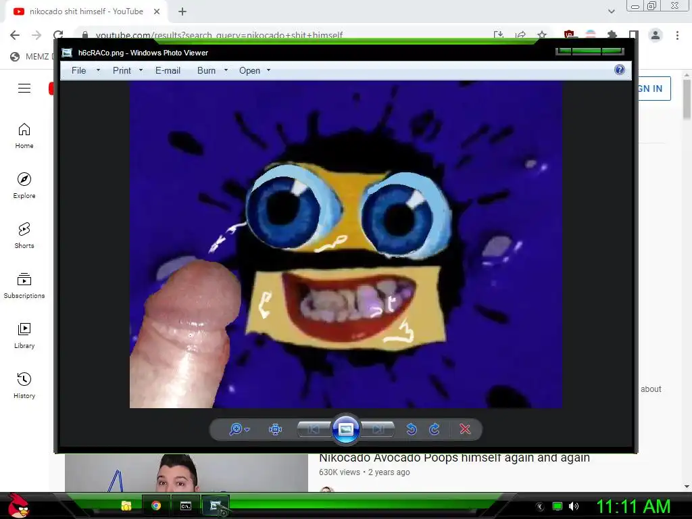Viewport: 692px width, 519px height.
Task: Click the 11:11 AM clock
Action: (634, 506)
